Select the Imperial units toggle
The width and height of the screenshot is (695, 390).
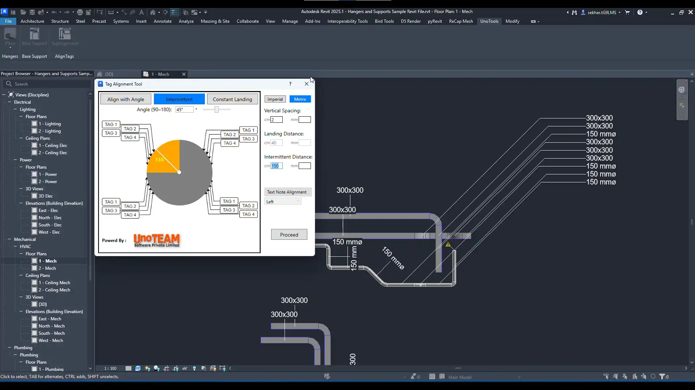point(275,99)
